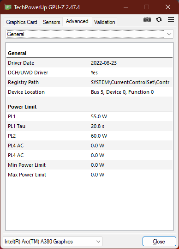The image size is (179, 249).
Task: Open the Sensors tab
Action: coord(52,22)
